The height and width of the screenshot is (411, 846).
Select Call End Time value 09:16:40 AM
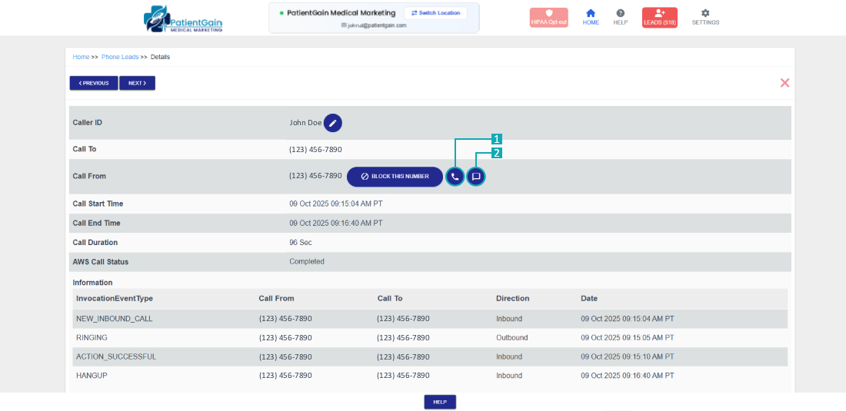336,223
